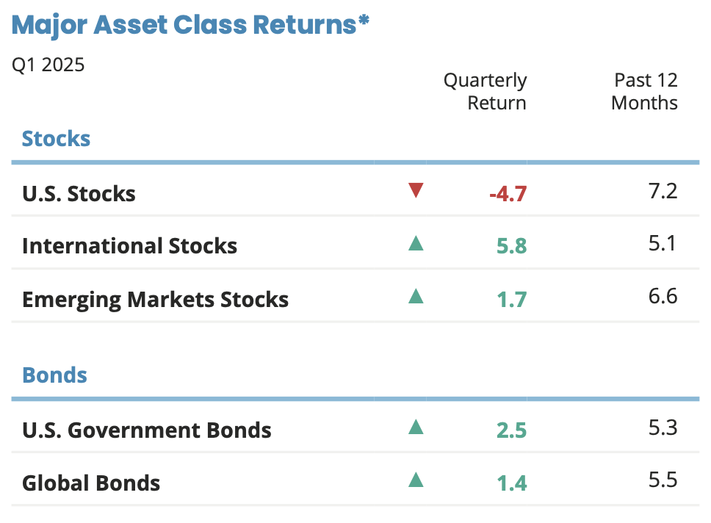
Task: Select the Bonds section heading
Action: point(55,375)
